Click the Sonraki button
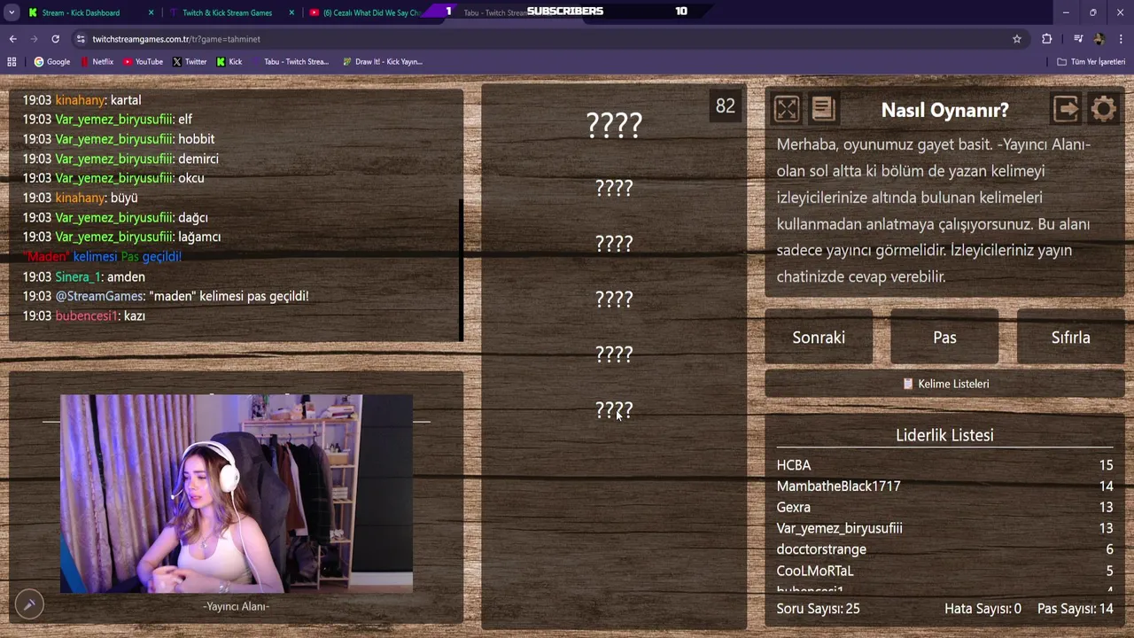This screenshot has width=1134, height=638. [819, 338]
